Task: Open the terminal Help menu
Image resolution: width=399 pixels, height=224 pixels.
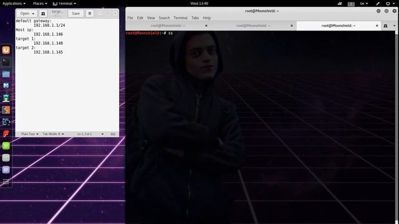Action: tap(206, 18)
